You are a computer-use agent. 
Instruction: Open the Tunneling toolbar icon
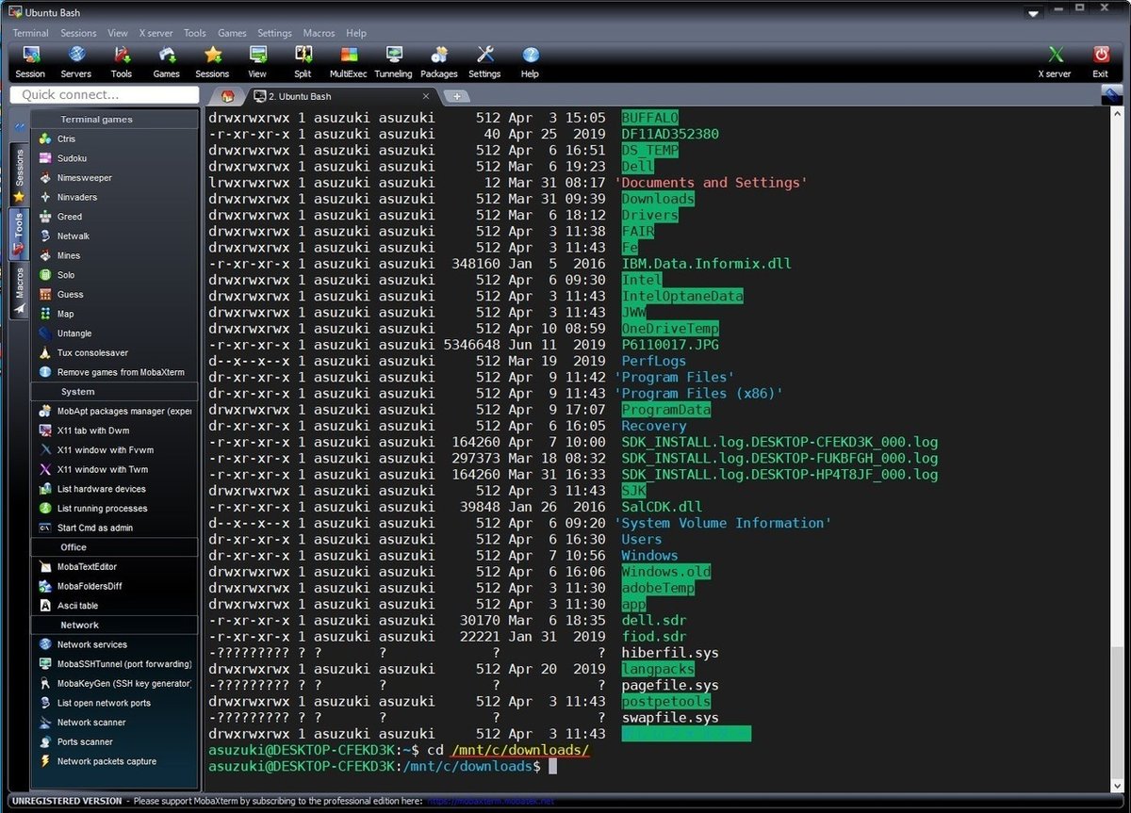coord(393,63)
